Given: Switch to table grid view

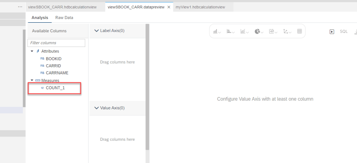Looking at the screenshot, I should 299,31.
